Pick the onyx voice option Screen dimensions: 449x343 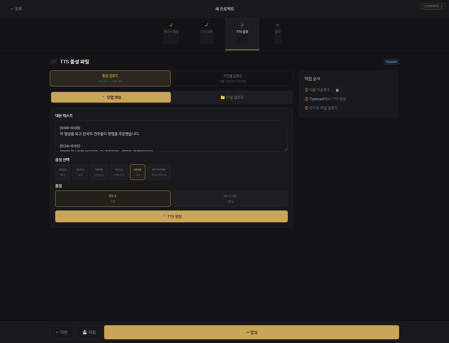click(119, 172)
